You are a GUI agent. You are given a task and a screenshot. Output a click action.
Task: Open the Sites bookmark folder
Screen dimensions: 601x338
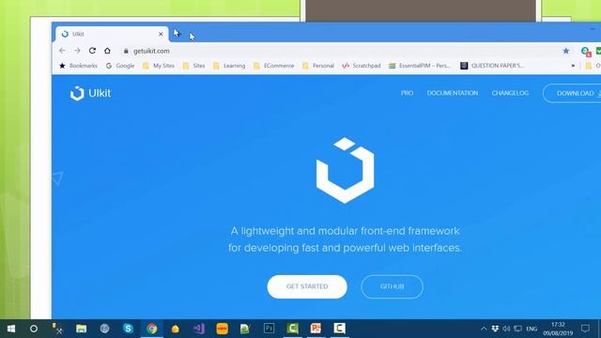(194, 66)
